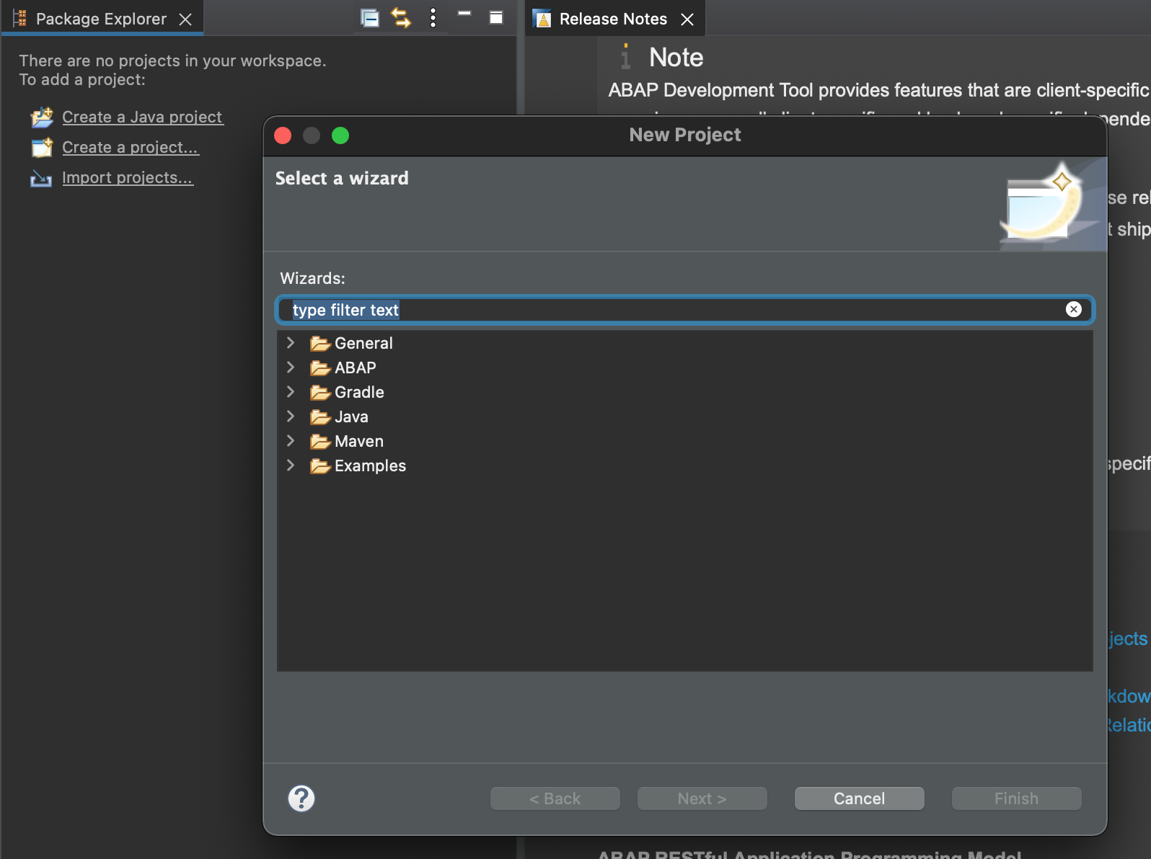Viewport: 1151px width, 859px height.
Task: Click the Next > button
Action: [702, 798]
